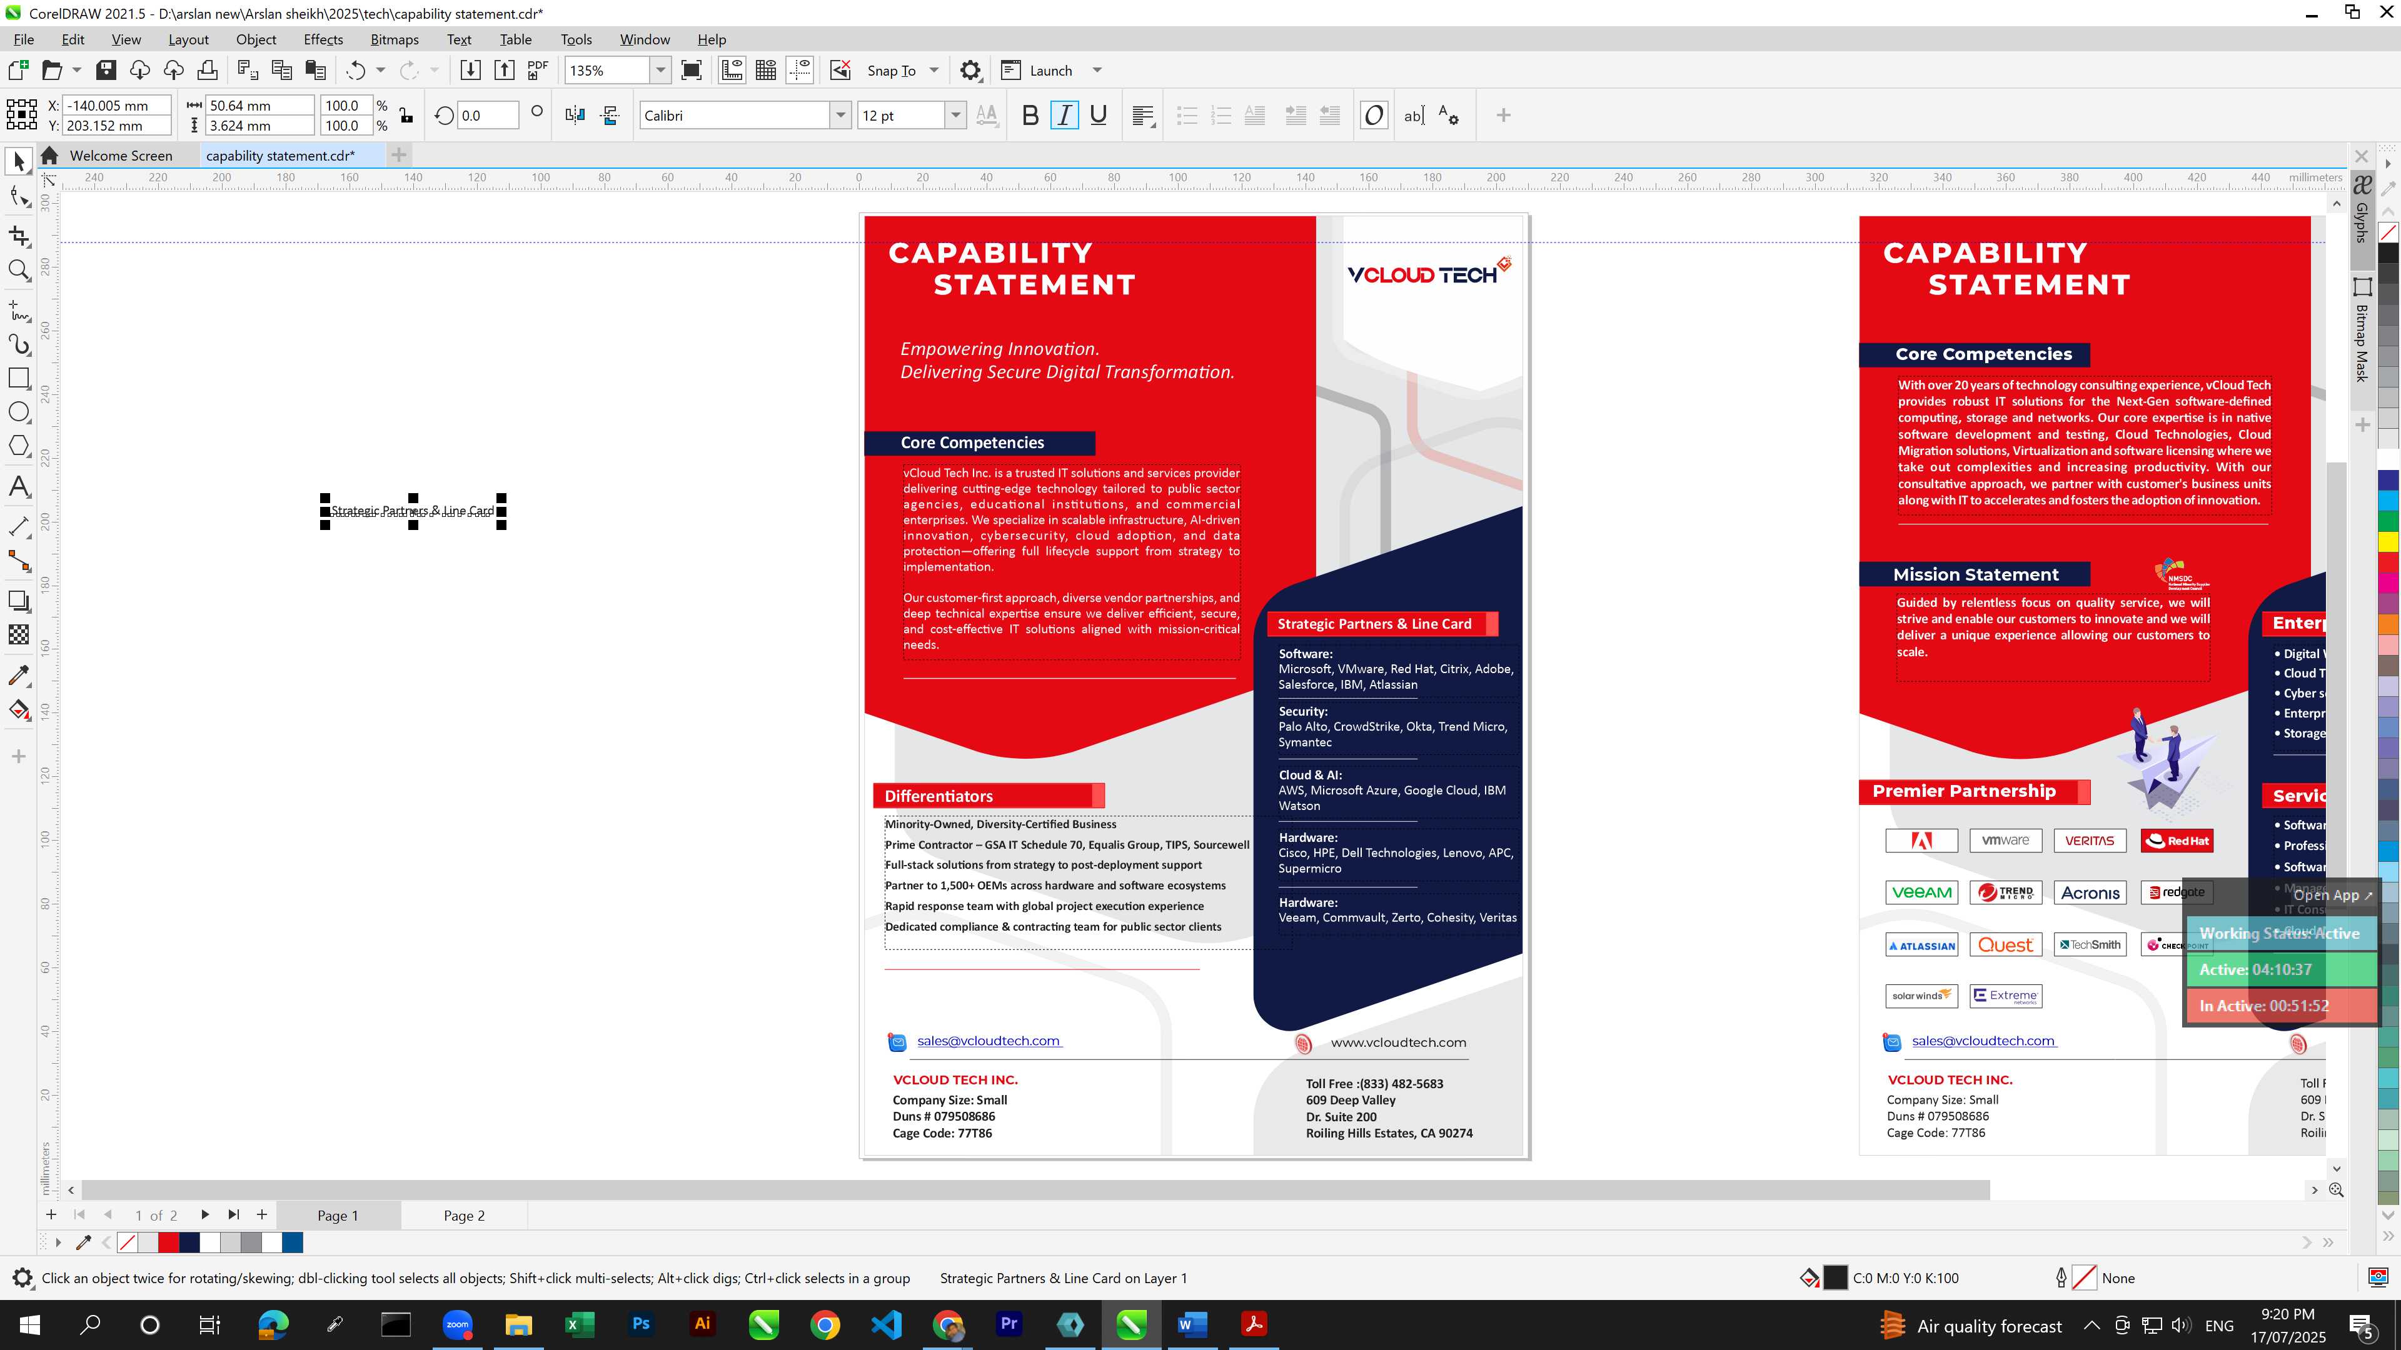Open Photoshop from the taskbar
Image resolution: width=2401 pixels, height=1350 pixels.
642,1324
